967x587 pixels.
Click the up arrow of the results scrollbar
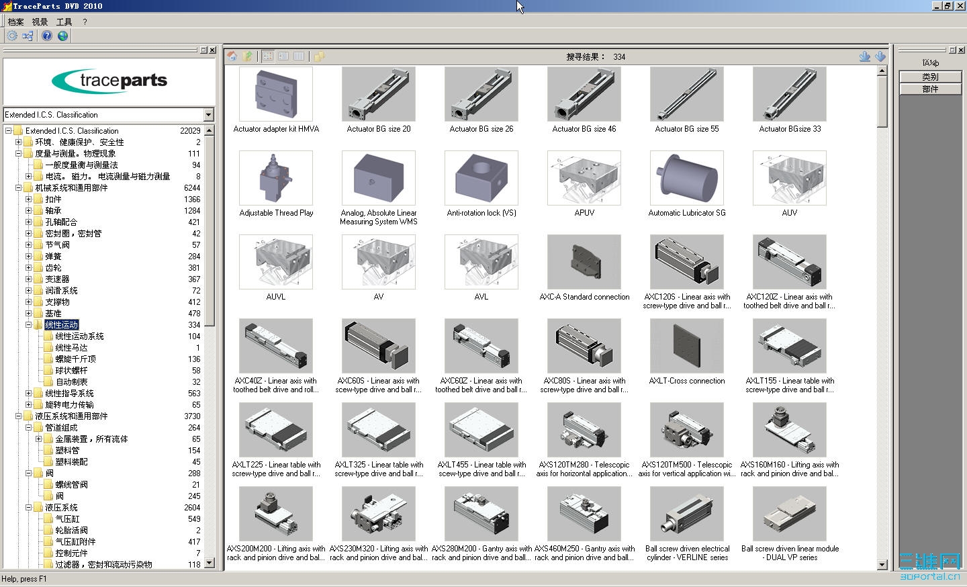[882, 72]
